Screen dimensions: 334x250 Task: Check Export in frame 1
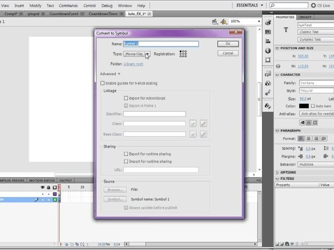tap(126, 106)
